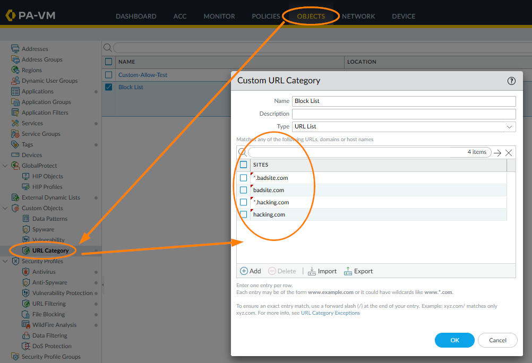
Task: Clear the sites filter with X
Action: point(509,153)
